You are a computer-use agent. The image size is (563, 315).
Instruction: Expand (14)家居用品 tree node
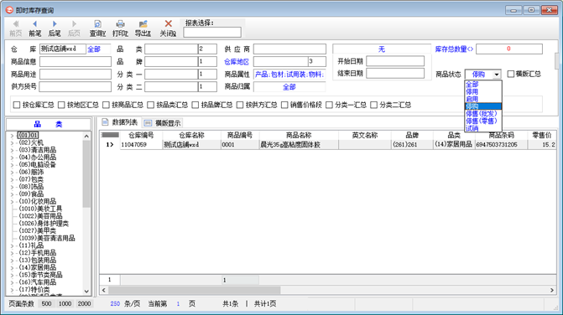[x=12, y=268]
